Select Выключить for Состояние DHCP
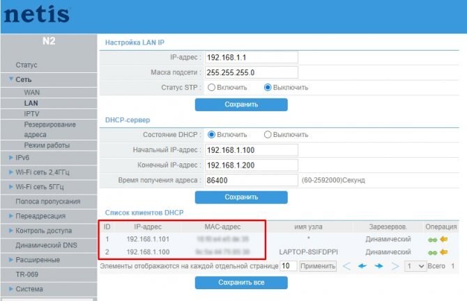The width and height of the screenshot is (467, 301). point(268,135)
